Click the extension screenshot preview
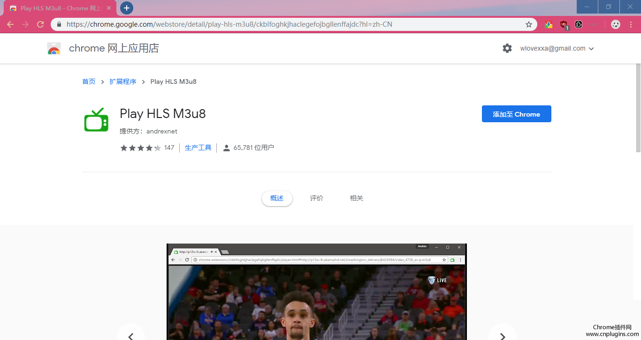The image size is (641, 340). tap(317, 292)
